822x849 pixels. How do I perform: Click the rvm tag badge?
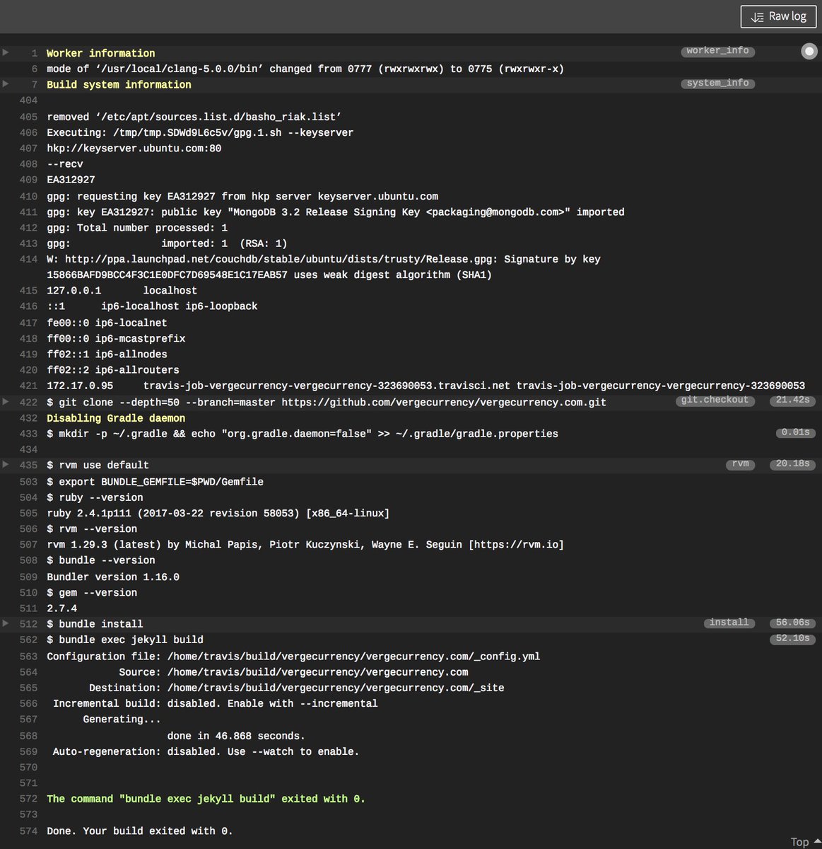click(x=740, y=464)
